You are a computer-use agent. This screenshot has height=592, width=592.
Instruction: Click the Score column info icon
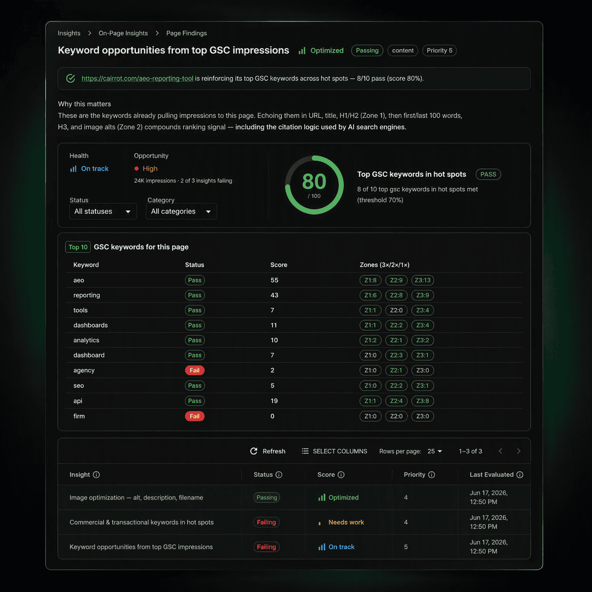(341, 475)
